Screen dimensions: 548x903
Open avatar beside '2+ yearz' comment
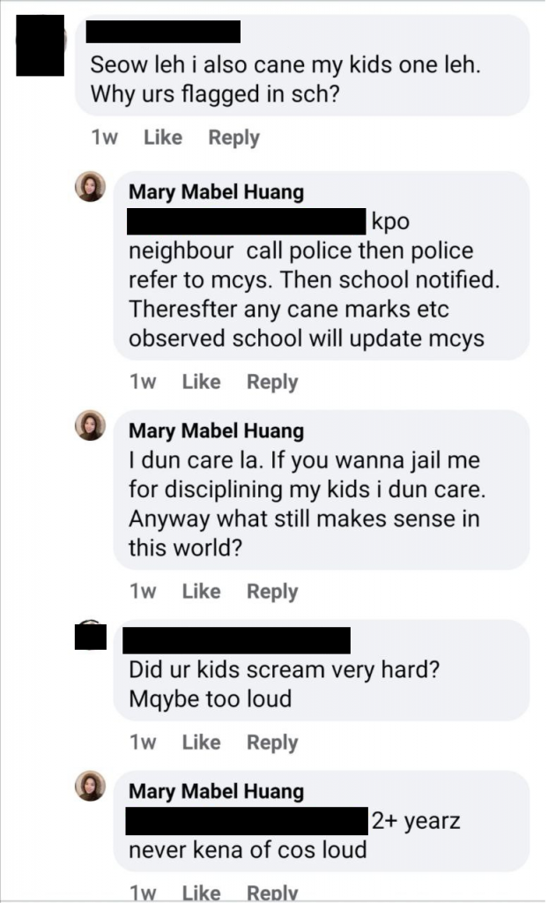(91, 786)
